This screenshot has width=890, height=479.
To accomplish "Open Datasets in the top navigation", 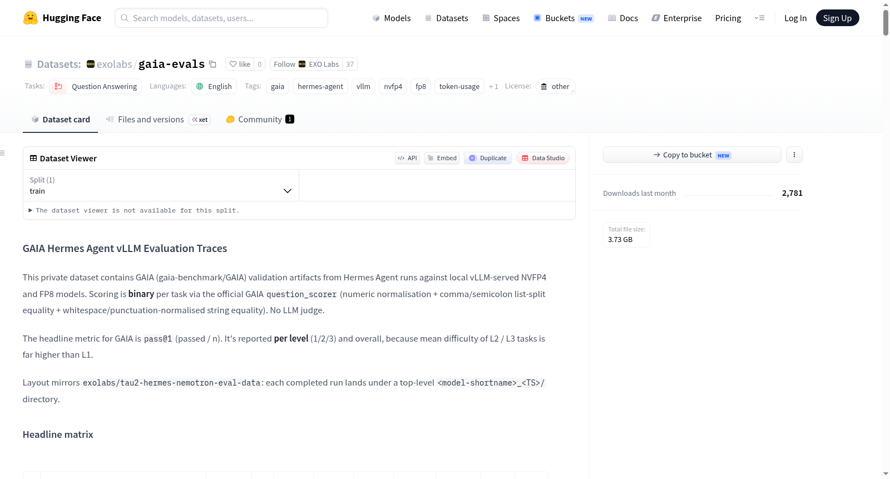I will [446, 18].
